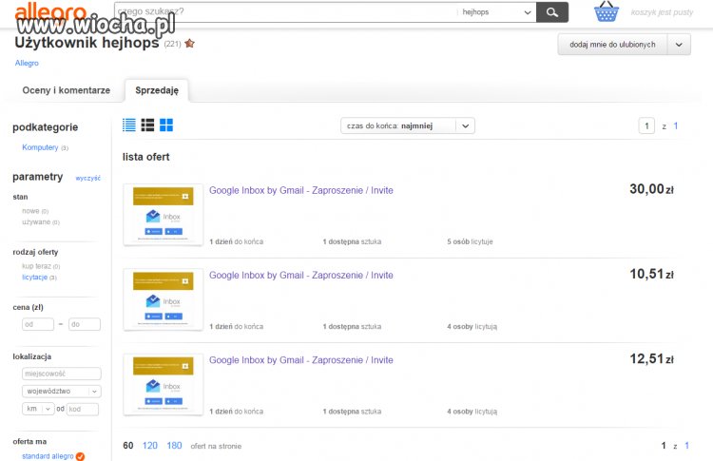Screen dimensions: 713x461
Task: Filter by licytacje offer type
Action: click(x=34, y=277)
